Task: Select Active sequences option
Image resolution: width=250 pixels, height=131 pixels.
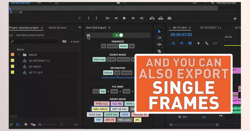Action: coord(123,46)
